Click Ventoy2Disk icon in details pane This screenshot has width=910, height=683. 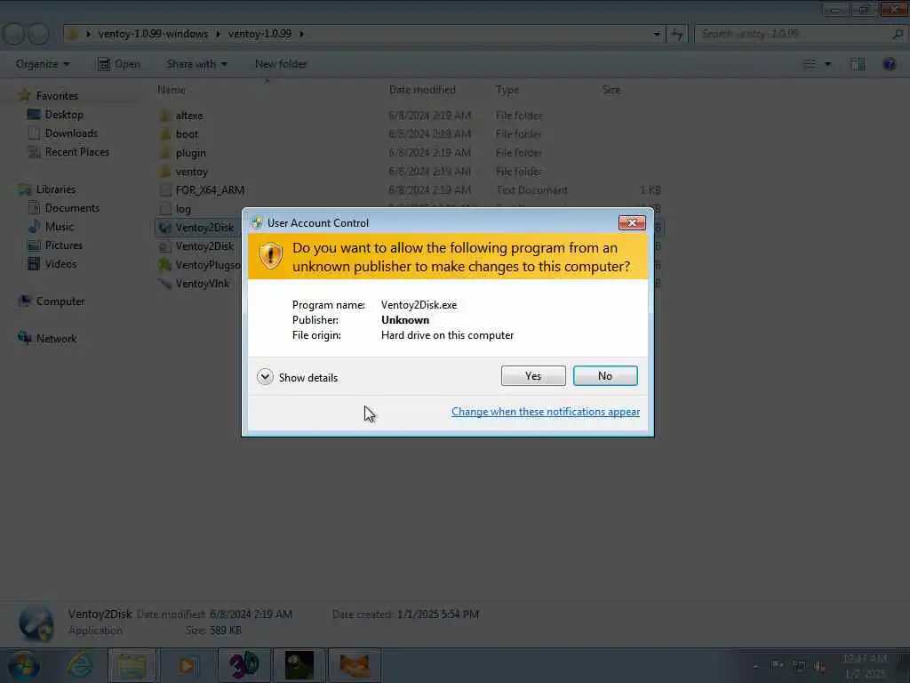coord(36,623)
